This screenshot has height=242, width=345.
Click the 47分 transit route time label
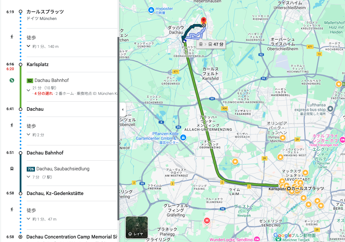point(211,44)
